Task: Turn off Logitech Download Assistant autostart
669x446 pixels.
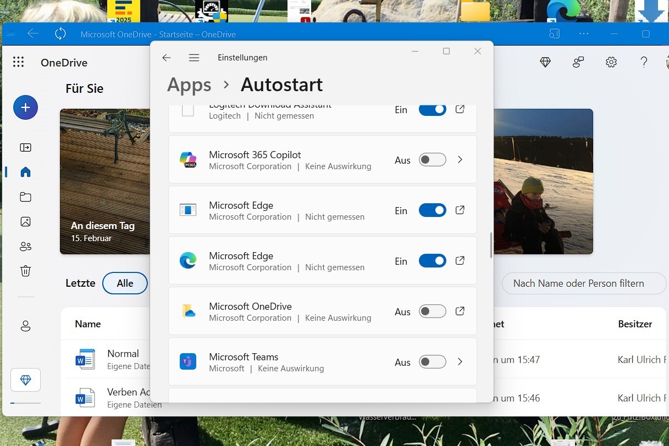Action: [x=433, y=109]
